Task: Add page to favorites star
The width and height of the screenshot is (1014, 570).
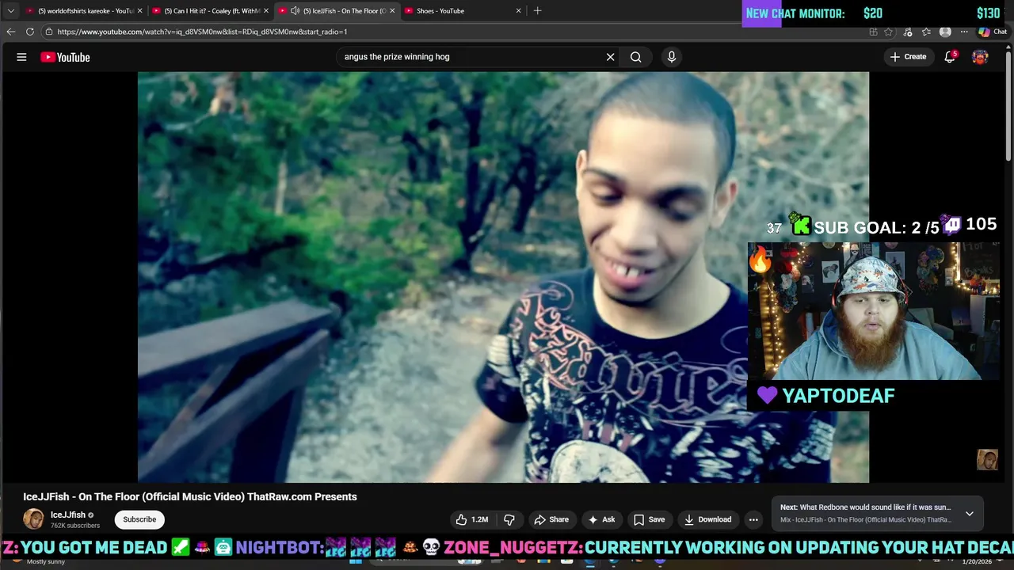Action: (x=888, y=32)
